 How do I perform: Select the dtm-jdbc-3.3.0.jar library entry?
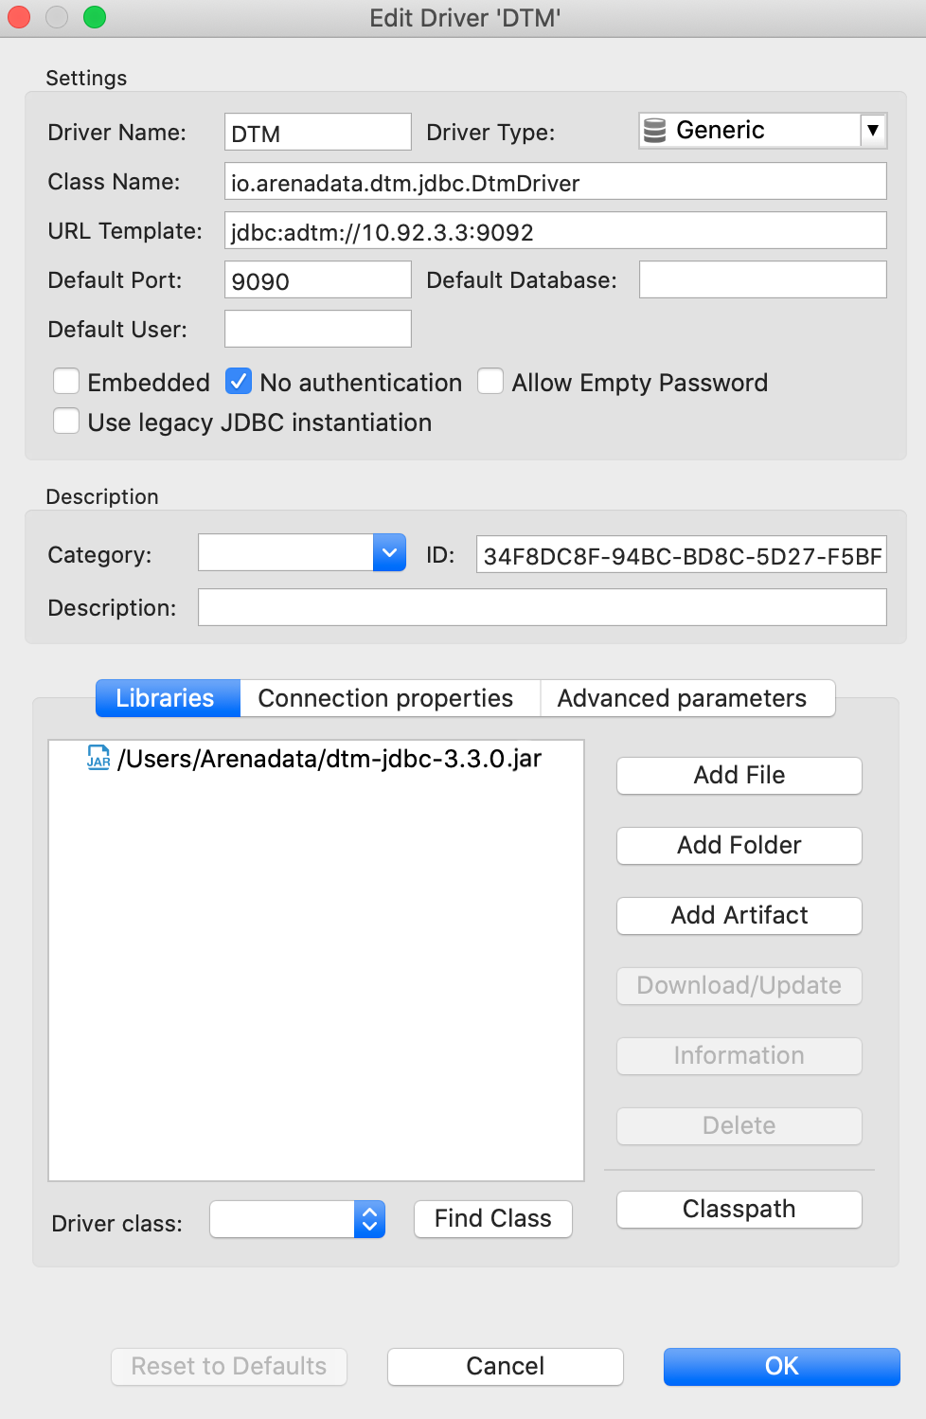(329, 759)
